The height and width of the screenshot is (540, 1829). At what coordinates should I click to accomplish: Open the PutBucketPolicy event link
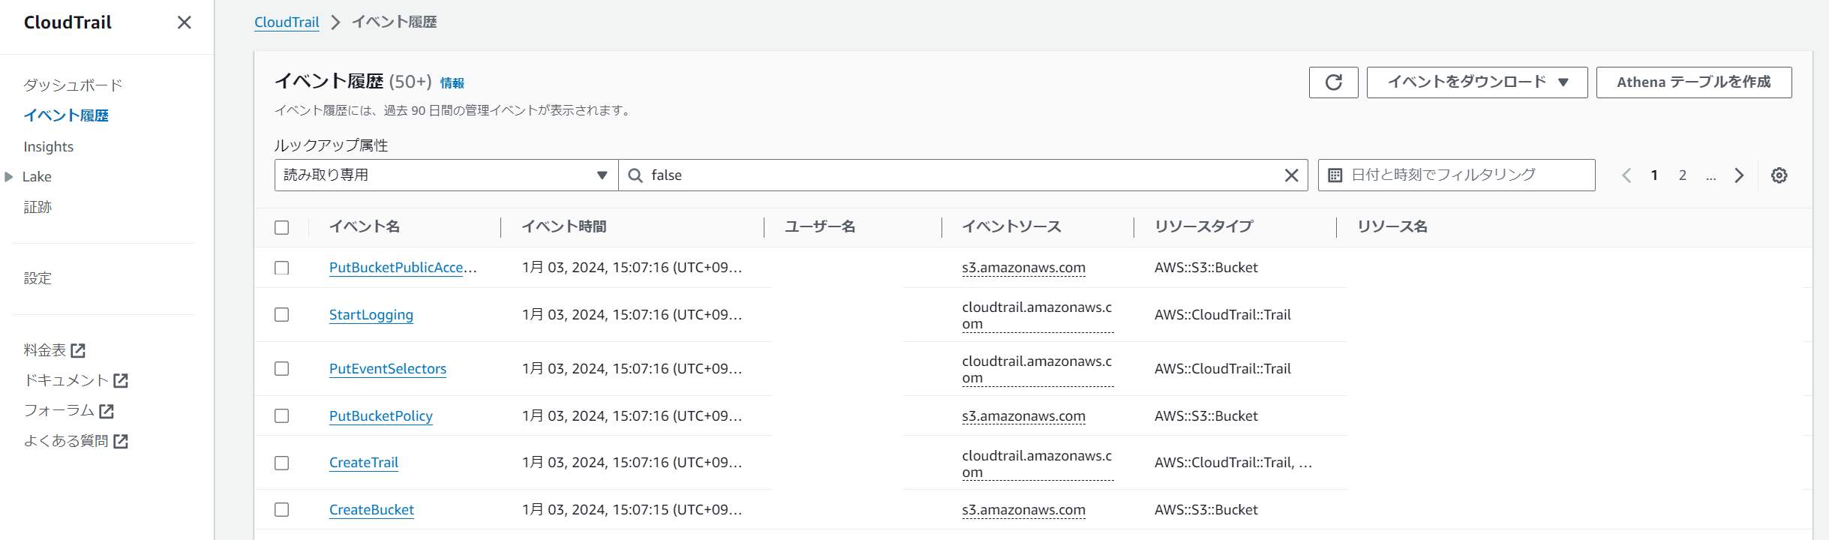coord(381,416)
